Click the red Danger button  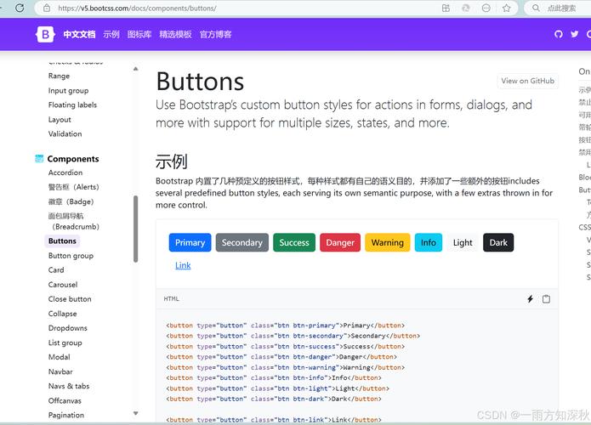340,242
